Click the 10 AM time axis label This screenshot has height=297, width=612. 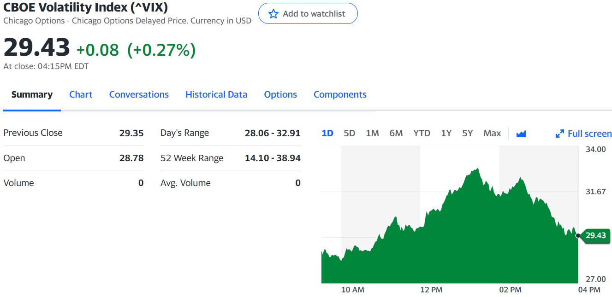(353, 290)
